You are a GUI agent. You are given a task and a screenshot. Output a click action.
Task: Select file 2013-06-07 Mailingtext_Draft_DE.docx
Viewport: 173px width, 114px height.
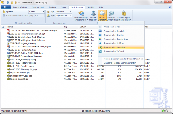point(27,37)
